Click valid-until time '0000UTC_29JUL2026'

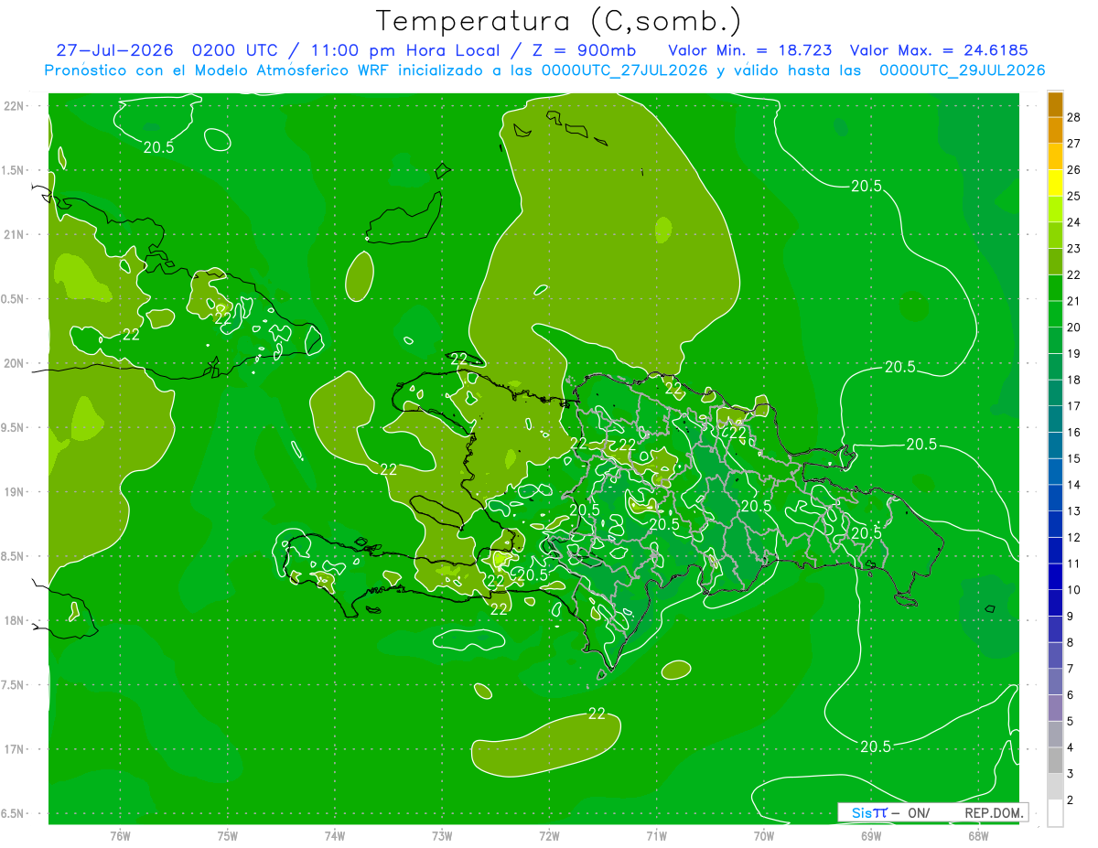(963, 70)
